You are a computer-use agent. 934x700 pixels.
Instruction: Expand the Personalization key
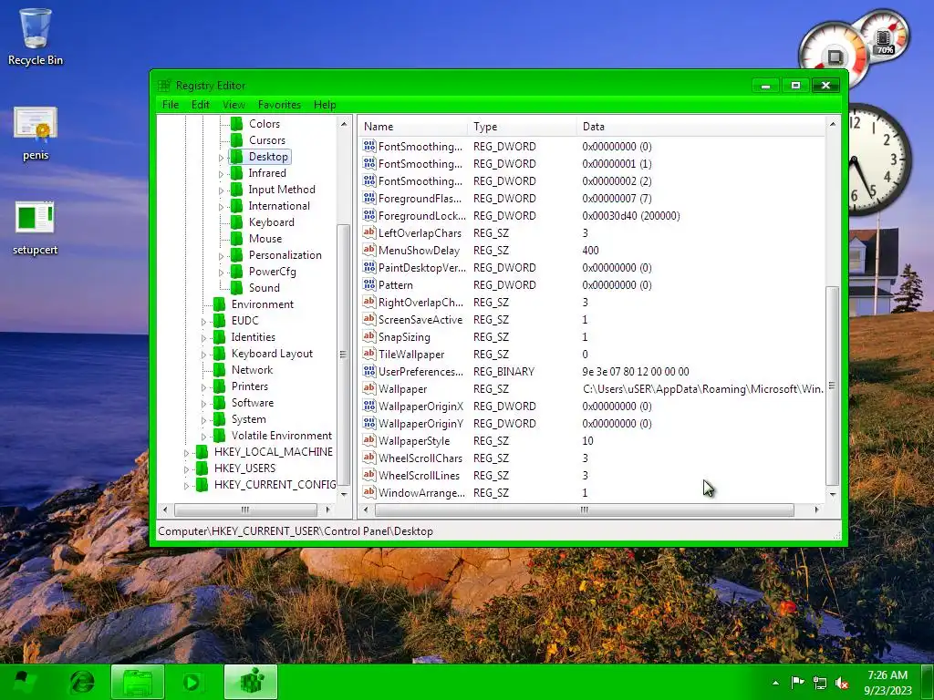221,256
